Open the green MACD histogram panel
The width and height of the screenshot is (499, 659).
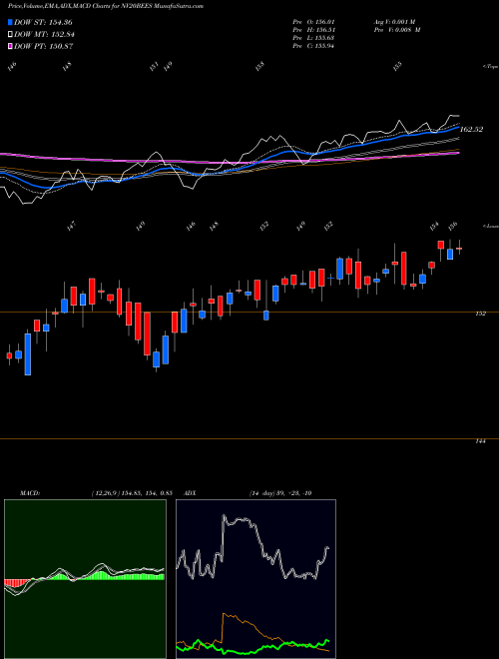[85, 579]
